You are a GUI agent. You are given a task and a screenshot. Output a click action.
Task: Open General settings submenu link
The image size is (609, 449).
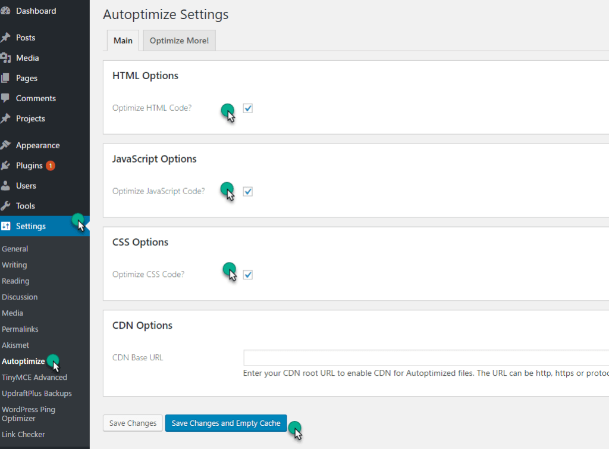15,249
